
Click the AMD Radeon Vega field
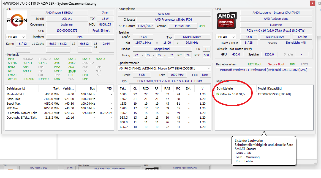tap(276, 19)
